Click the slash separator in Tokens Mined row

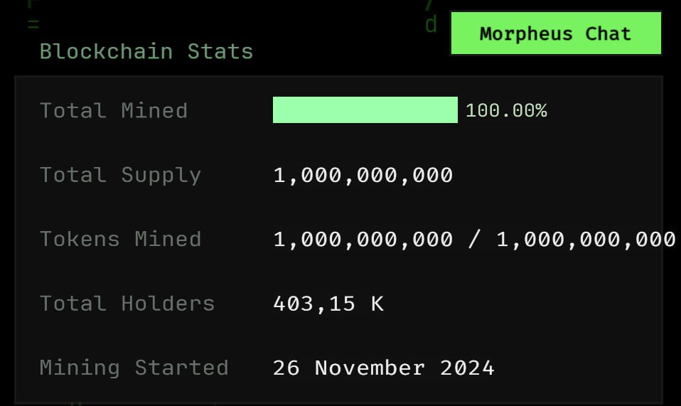[x=475, y=239]
